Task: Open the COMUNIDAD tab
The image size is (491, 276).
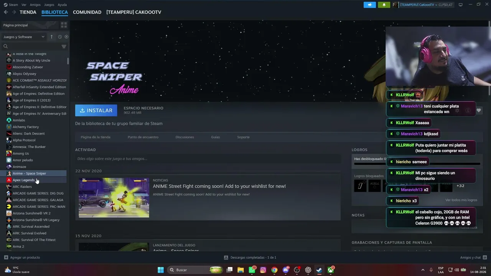Action: pos(87,12)
